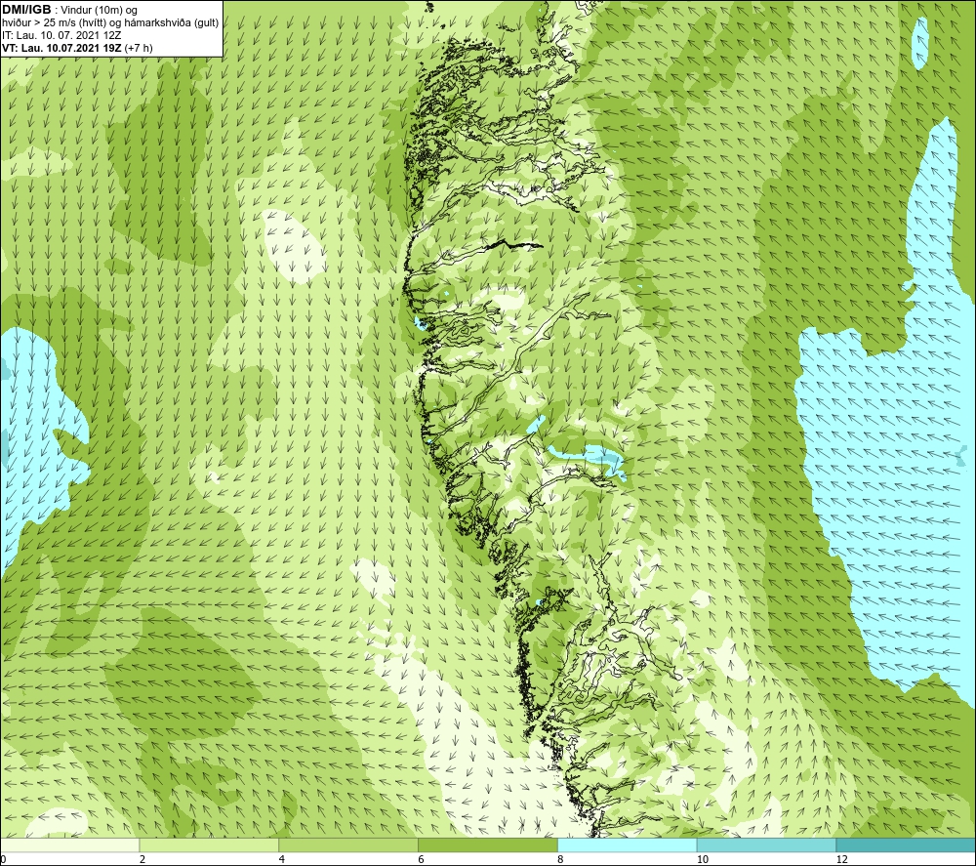976x866 pixels.
Task: Click the scale label '0'
Action: tap(4, 859)
